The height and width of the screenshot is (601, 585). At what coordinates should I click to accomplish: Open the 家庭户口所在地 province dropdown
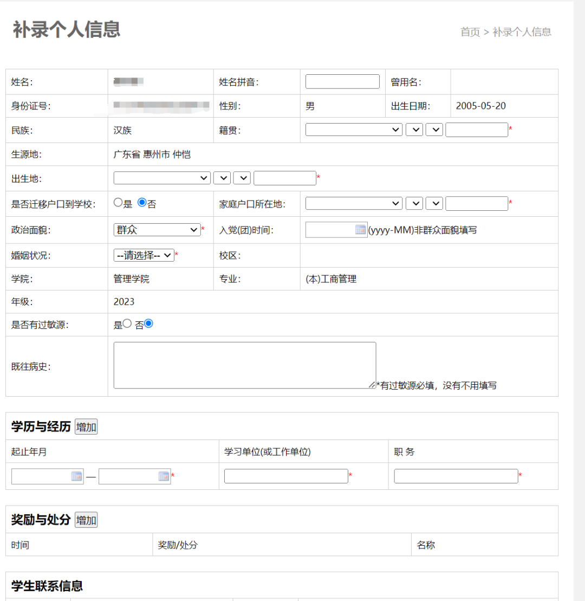coord(353,203)
